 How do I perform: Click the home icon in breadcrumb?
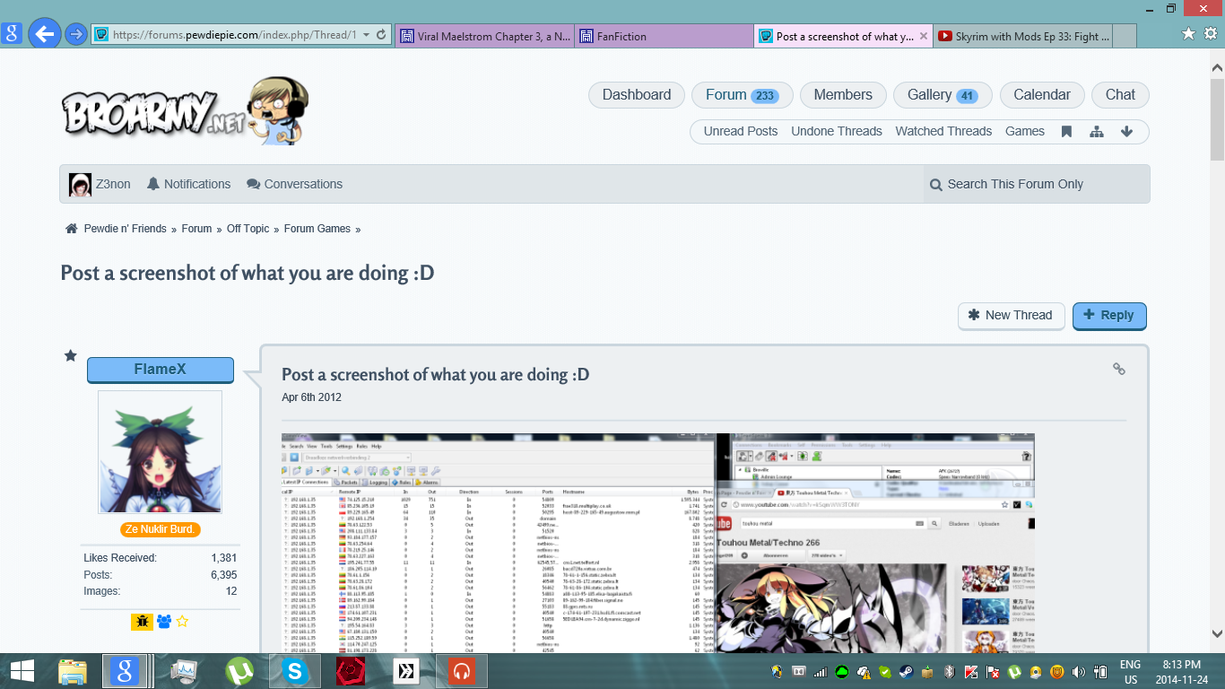tap(72, 229)
